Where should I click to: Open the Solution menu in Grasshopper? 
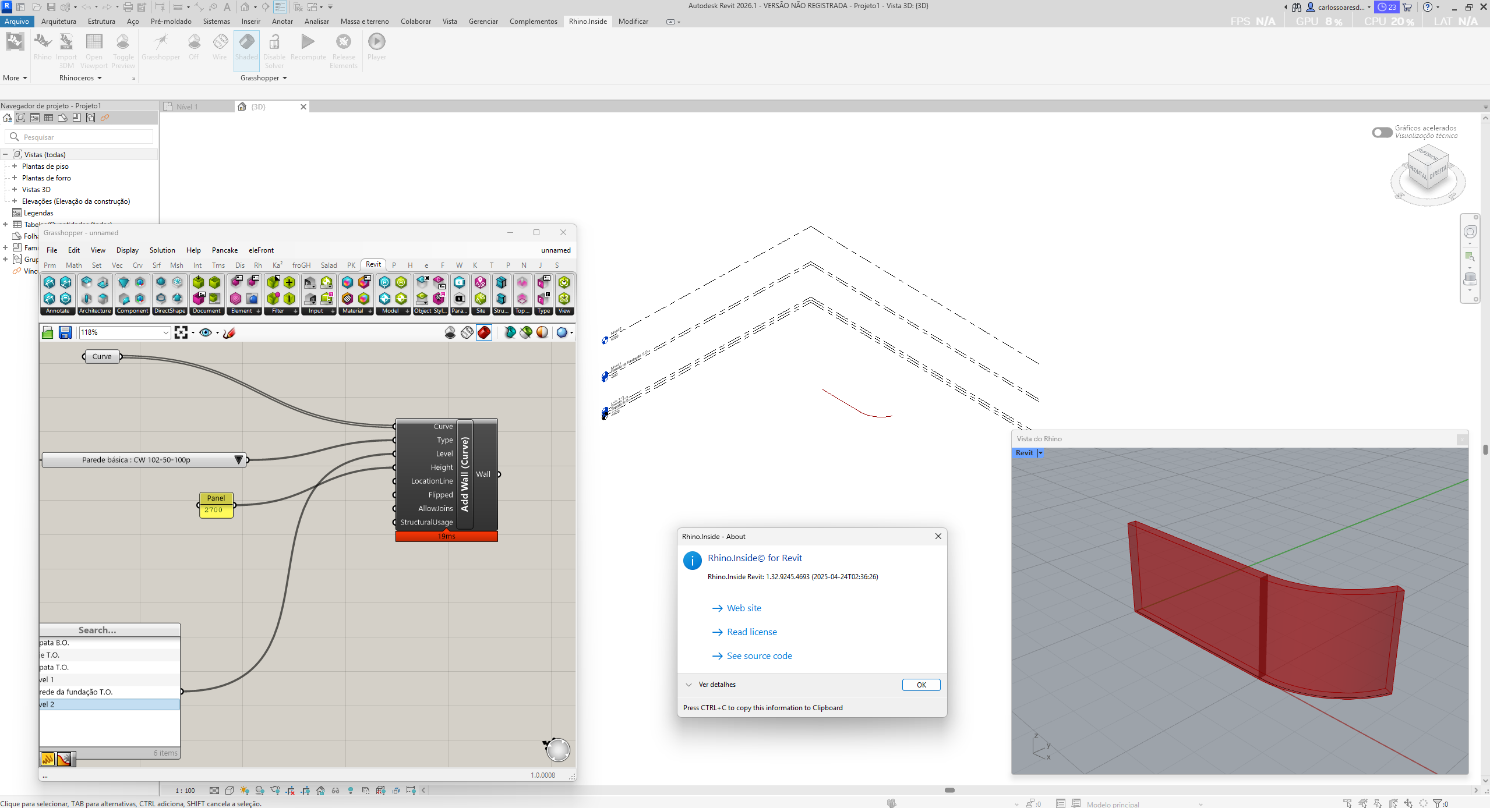coord(162,250)
